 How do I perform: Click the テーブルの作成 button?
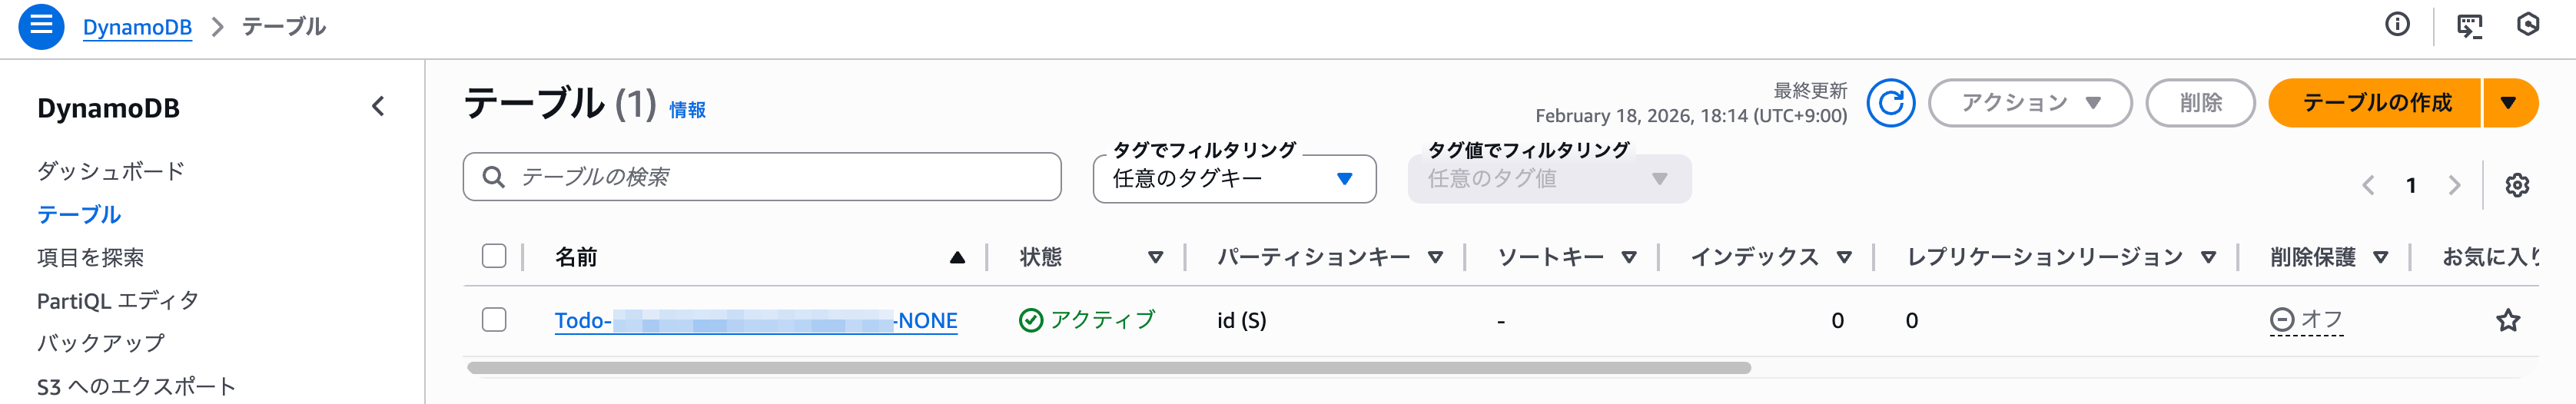point(2376,103)
